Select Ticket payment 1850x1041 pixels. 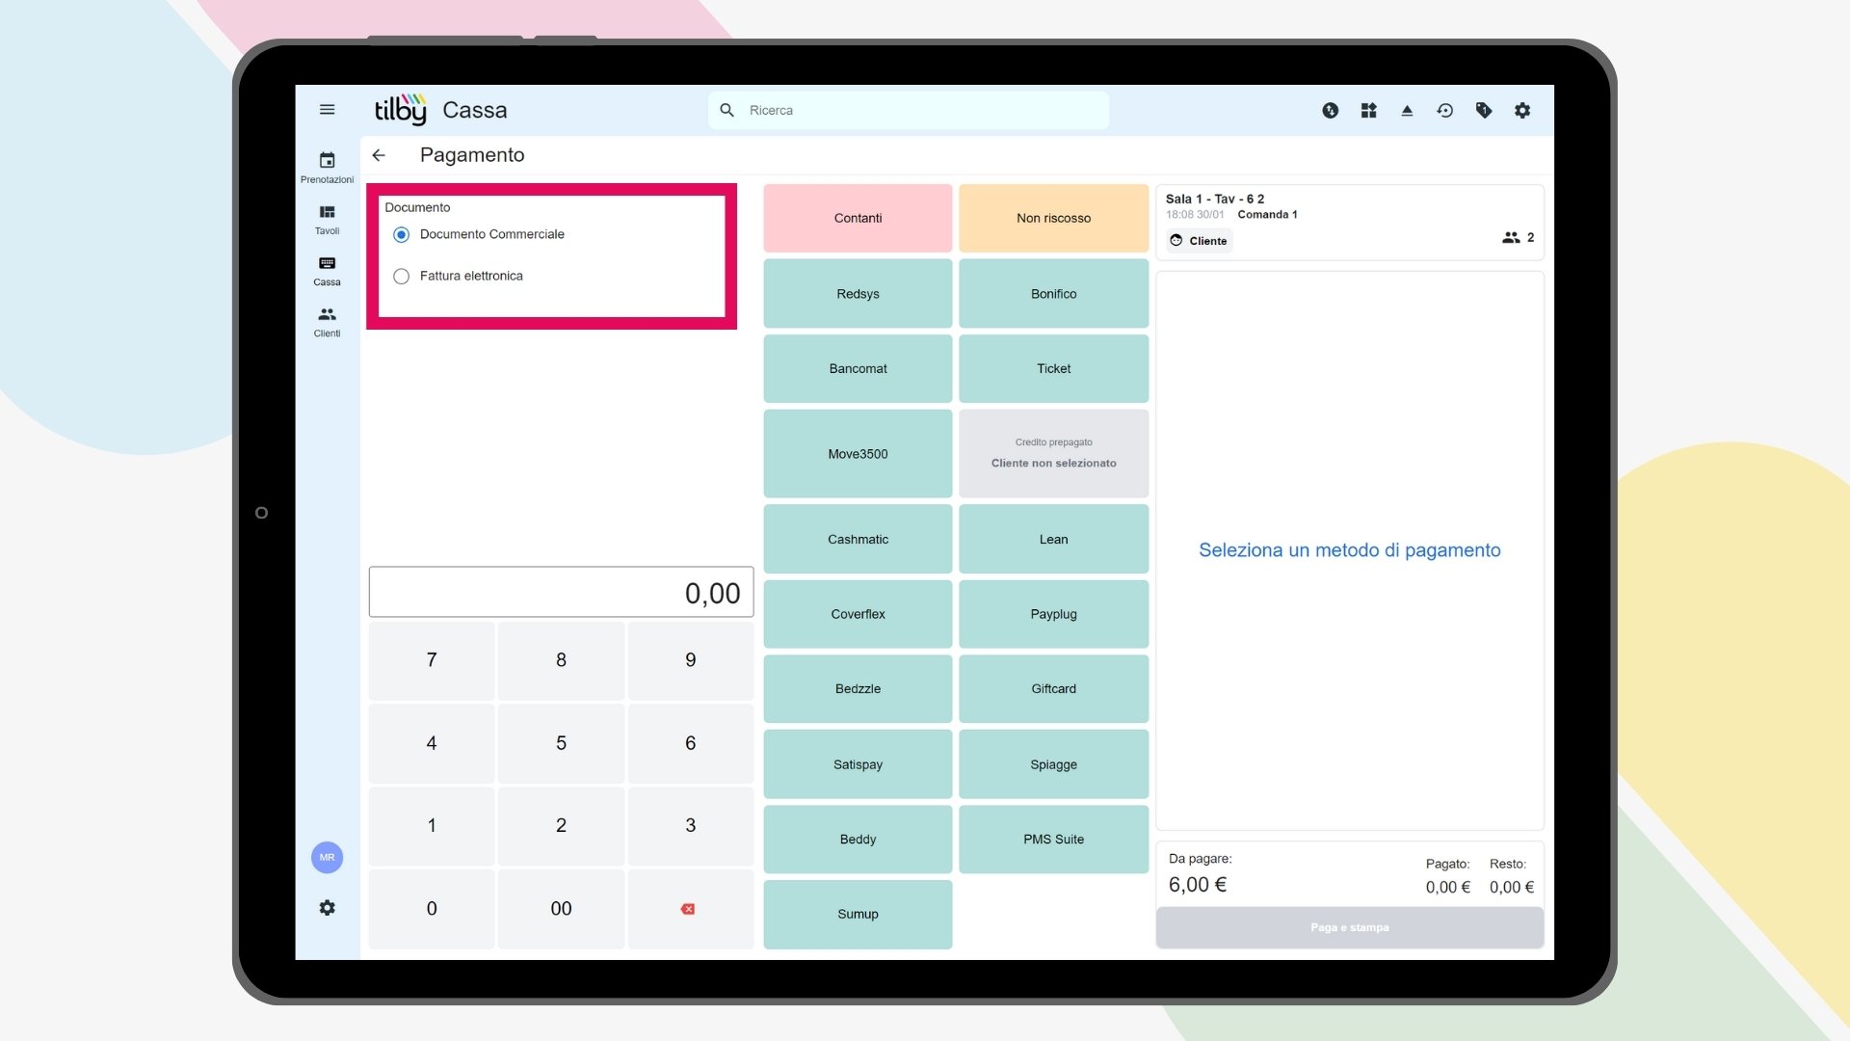[1053, 368]
